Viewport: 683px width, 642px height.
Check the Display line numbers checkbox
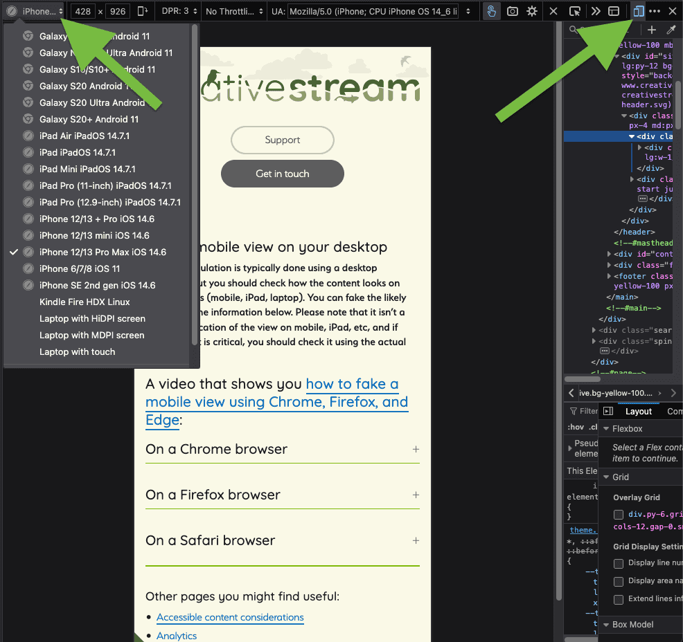(x=619, y=563)
